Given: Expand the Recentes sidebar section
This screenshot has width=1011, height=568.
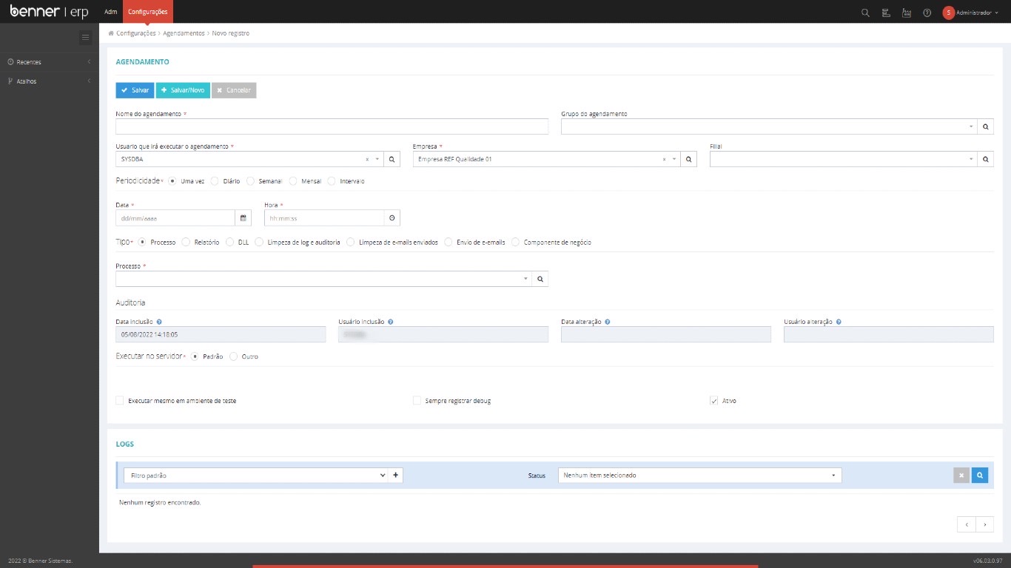Looking at the screenshot, I should tap(50, 62).
